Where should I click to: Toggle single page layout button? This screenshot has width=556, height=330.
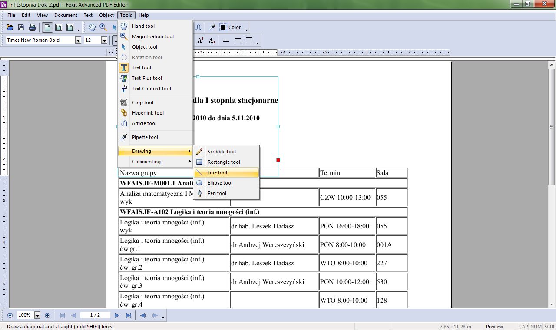(47, 28)
